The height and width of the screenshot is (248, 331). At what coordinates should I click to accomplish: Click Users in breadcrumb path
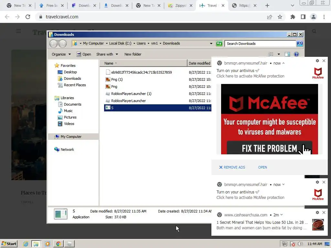(141, 43)
